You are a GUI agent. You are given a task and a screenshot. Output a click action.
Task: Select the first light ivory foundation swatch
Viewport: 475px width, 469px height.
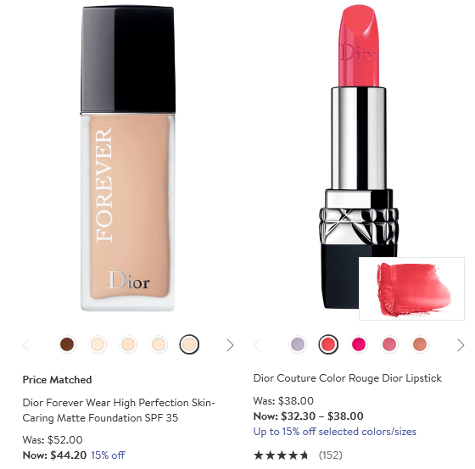[x=98, y=344]
